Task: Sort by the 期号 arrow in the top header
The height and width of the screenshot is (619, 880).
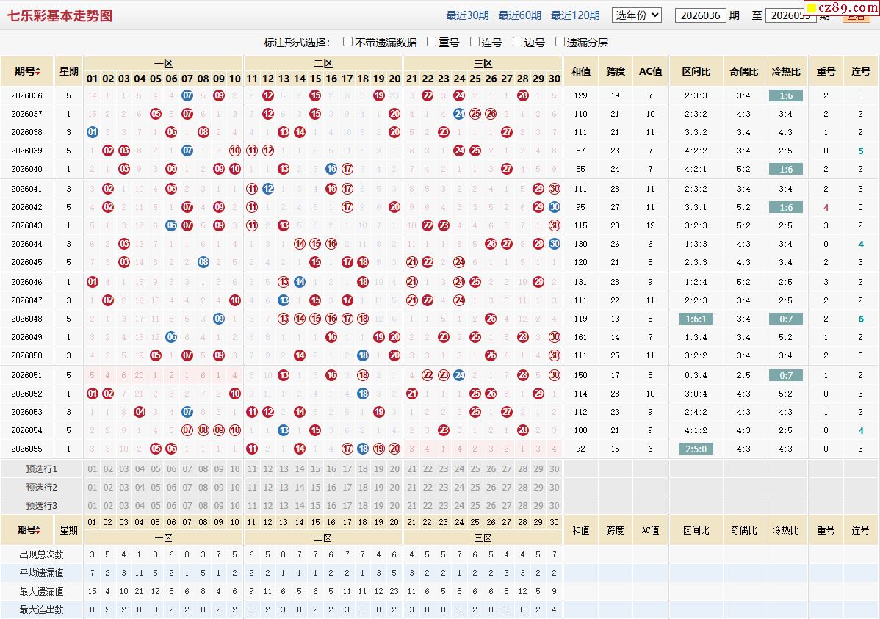Action: [38, 71]
